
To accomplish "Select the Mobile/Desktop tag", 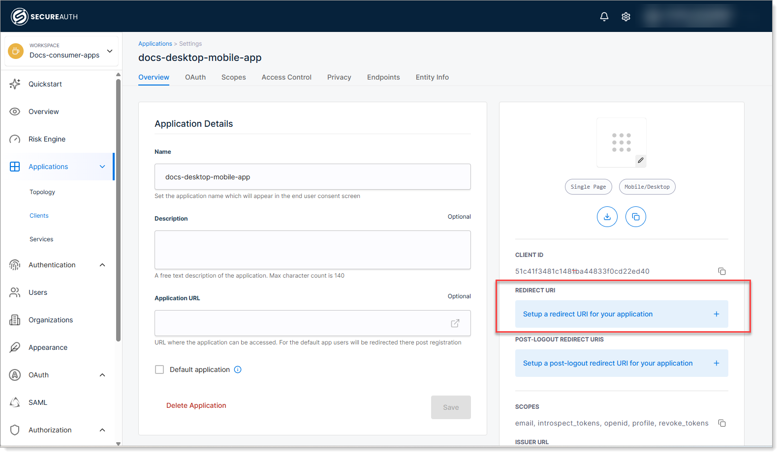I will coord(647,187).
